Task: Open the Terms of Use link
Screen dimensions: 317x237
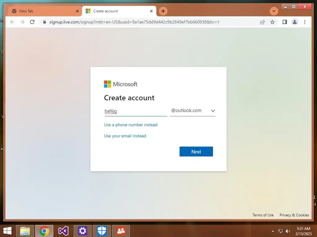Action: click(263, 215)
